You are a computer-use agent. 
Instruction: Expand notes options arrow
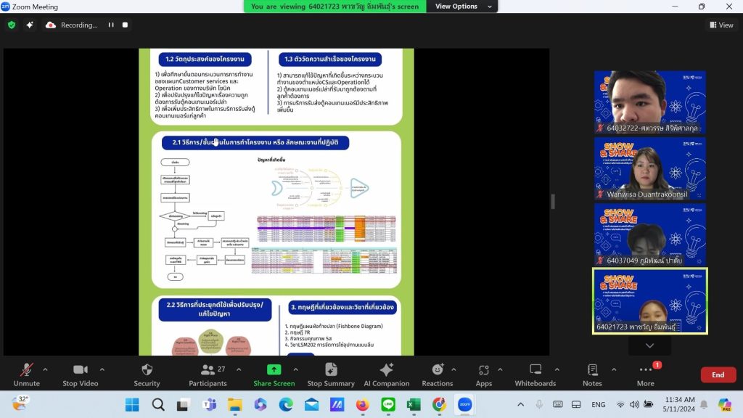(614, 369)
